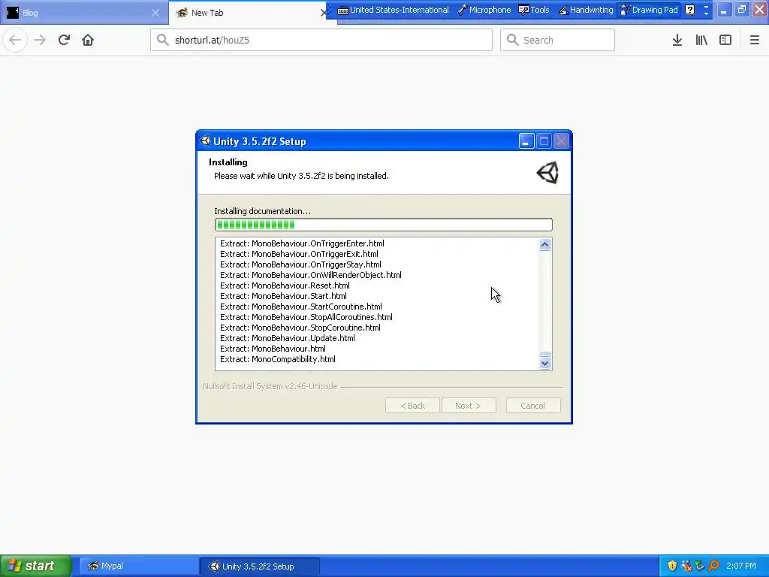Viewport: 769px width, 577px height.
Task: Click the 2:07 PM system clock
Action: click(741, 566)
